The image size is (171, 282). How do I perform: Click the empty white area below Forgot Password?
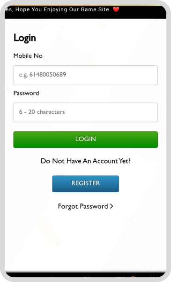[x=85, y=241]
